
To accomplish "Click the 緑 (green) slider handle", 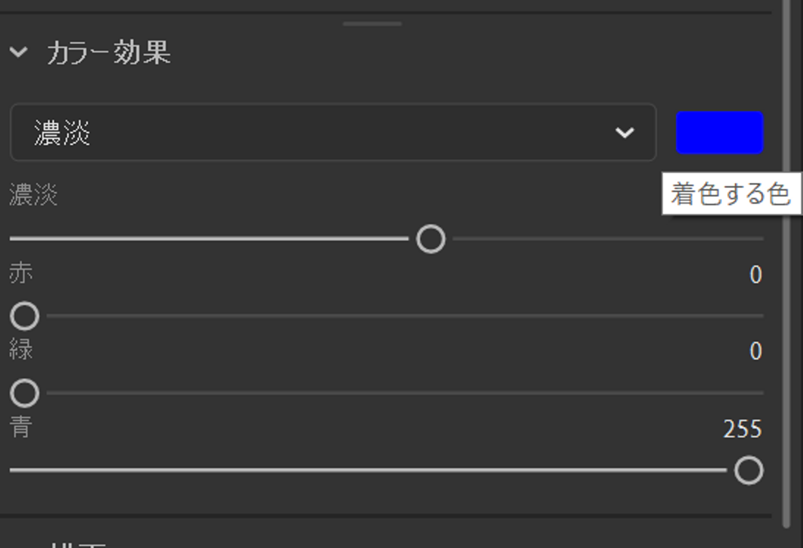I will (x=25, y=393).
